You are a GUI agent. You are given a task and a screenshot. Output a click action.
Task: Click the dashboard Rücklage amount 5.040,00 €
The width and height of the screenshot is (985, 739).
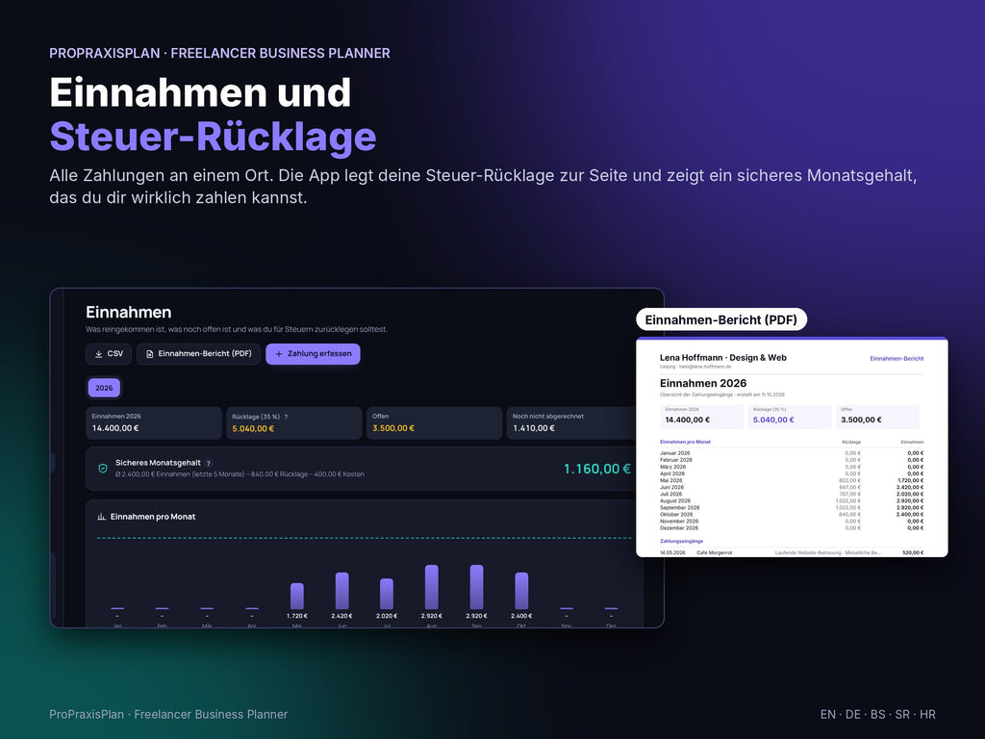[x=253, y=428]
